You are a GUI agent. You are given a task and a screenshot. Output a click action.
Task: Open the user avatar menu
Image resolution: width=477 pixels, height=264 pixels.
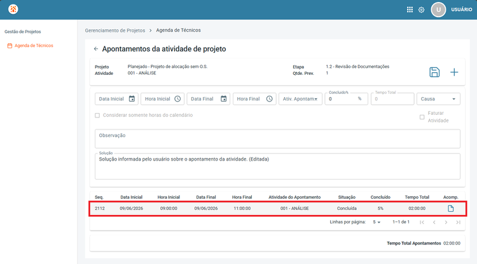tap(438, 10)
